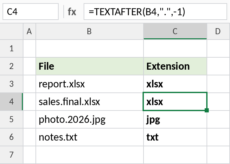The image size is (230, 164).
Task: Select row 6 header
Action: click(x=11, y=137)
